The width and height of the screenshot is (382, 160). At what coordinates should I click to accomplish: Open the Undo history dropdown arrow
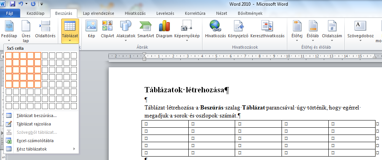[26, 4]
